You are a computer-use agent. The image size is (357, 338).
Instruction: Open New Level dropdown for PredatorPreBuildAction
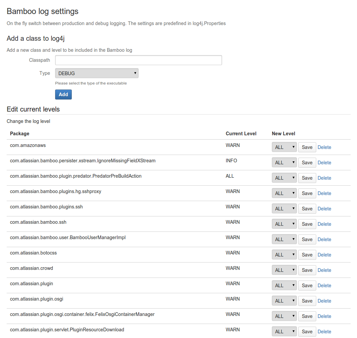284,178
